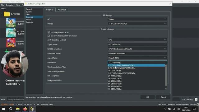Choose 1.5X (1080p/1620p) experimental resolution
The height and width of the screenshot is (112, 199).
pos(136,73)
